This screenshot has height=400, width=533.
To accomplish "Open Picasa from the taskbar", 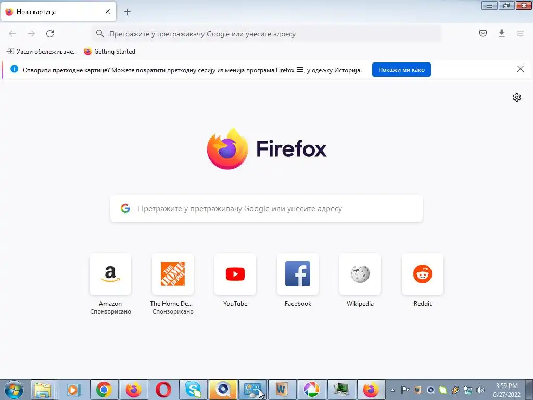I will [312, 390].
